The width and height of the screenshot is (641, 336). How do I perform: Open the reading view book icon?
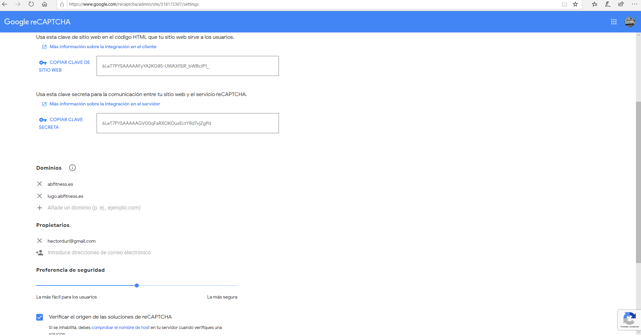point(564,4)
